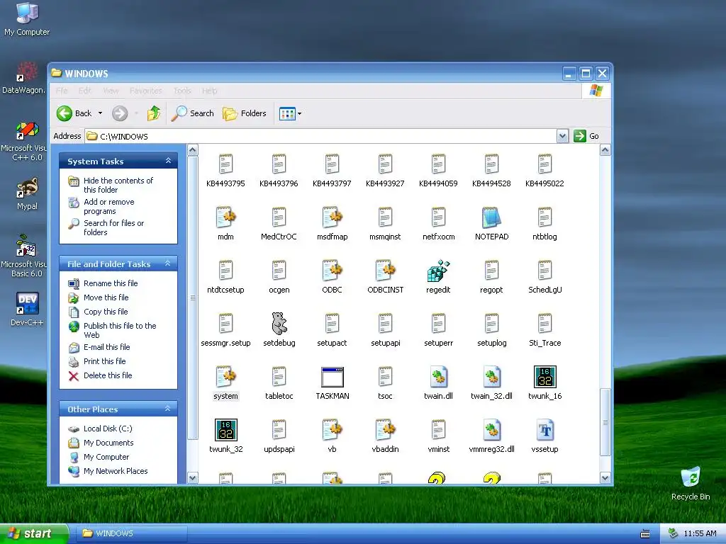Select the vmmreg32.dll file icon

pyautogui.click(x=491, y=431)
